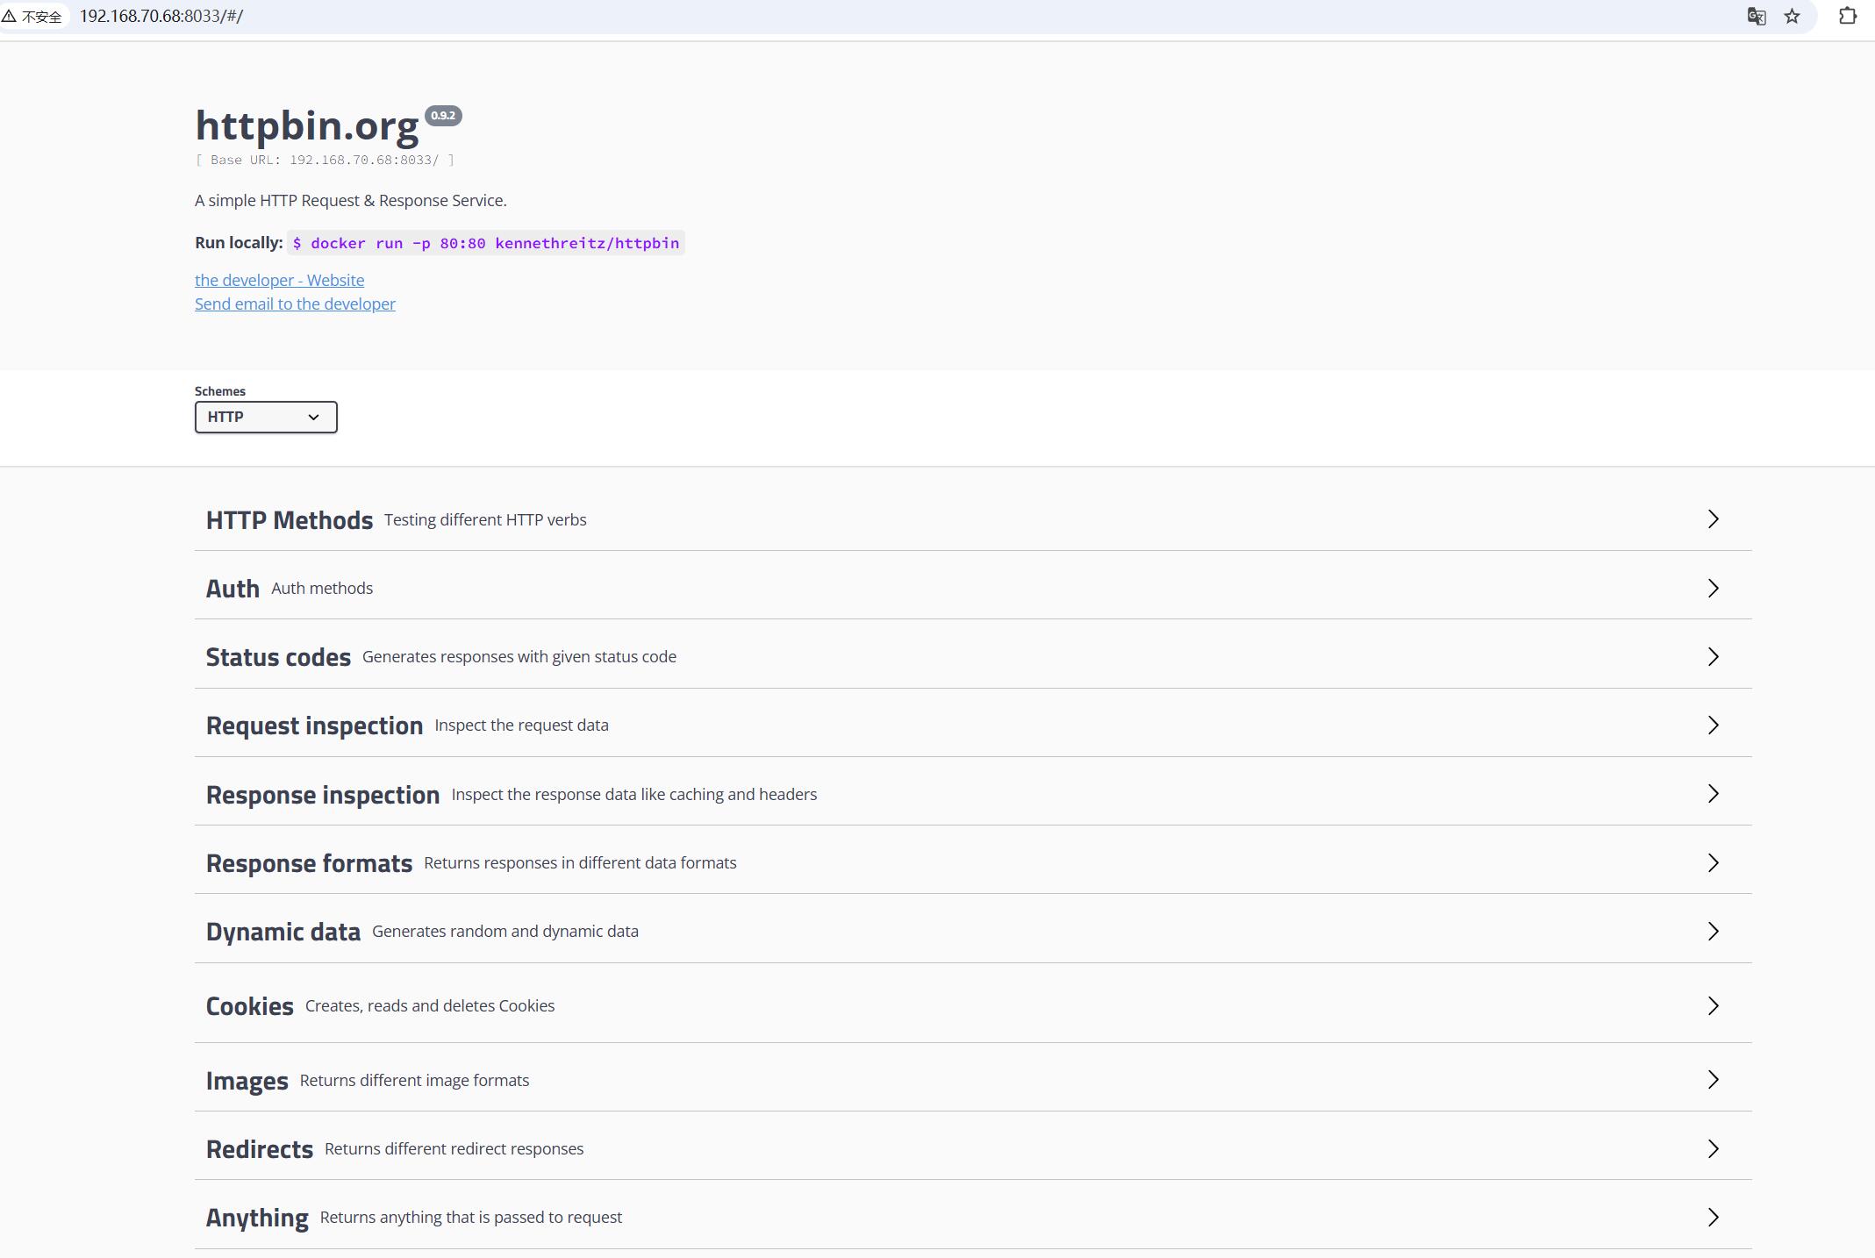Image resolution: width=1875 pixels, height=1258 pixels.
Task: Click Send email to the developer link
Action: 295,304
